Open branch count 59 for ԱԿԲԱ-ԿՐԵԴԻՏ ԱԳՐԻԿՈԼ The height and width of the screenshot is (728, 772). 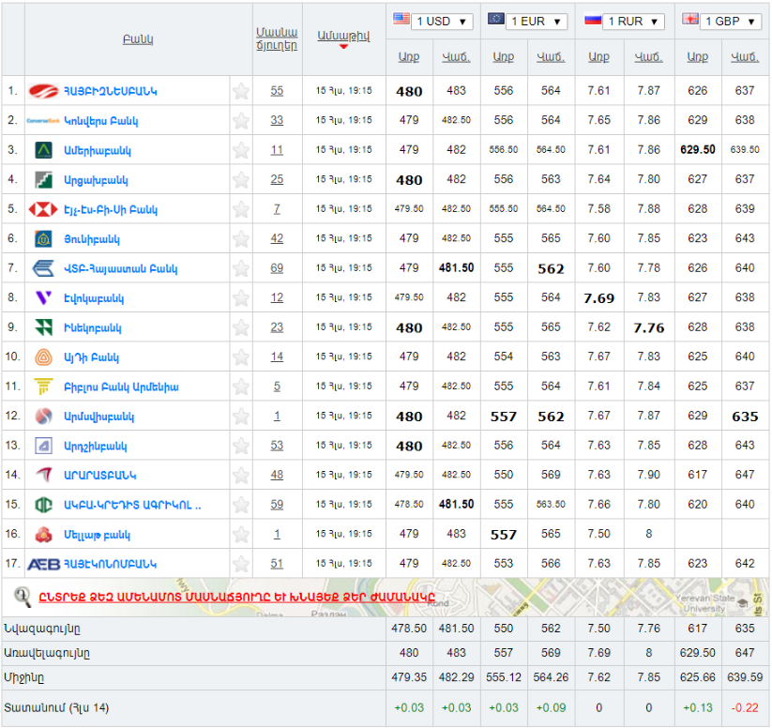[x=277, y=505]
